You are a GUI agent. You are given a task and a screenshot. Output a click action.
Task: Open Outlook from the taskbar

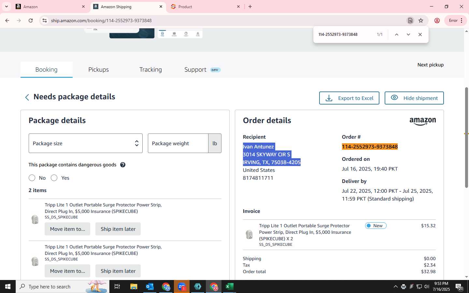(x=149, y=286)
